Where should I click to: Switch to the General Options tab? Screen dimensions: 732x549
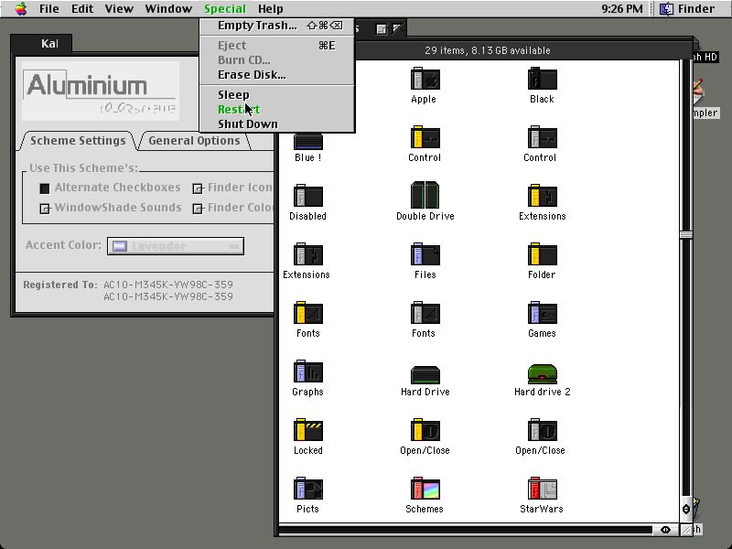pos(194,141)
